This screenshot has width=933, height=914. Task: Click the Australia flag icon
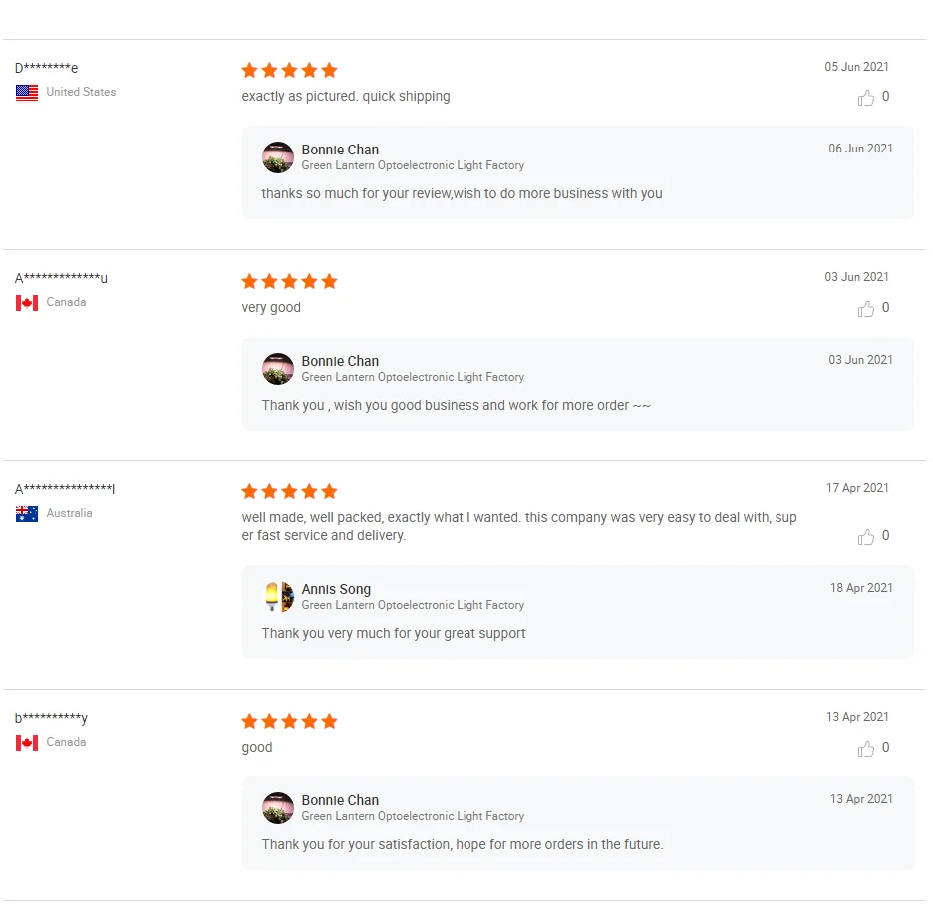[27, 514]
